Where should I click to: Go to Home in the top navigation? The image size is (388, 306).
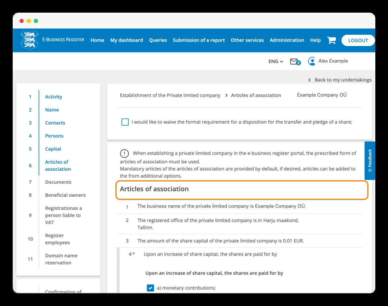coord(97,40)
